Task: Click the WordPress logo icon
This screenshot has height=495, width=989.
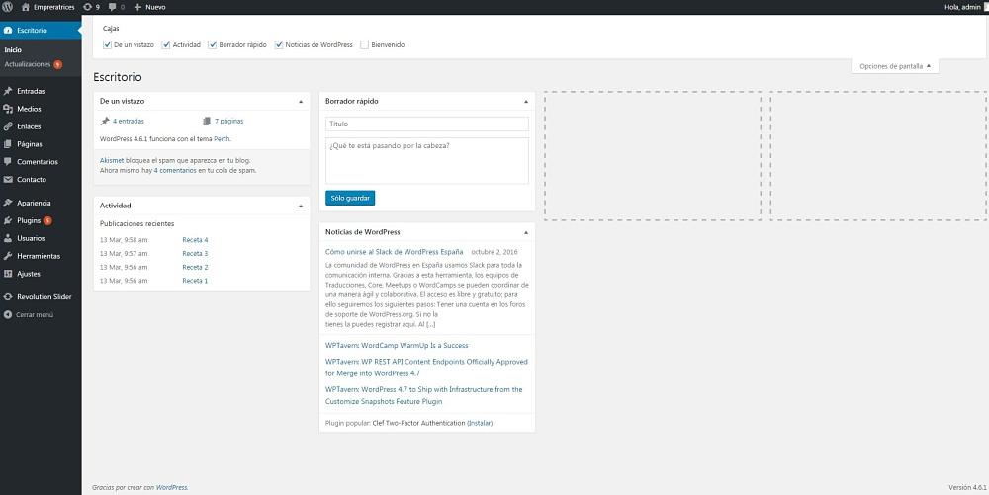Action: click(8, 7)
